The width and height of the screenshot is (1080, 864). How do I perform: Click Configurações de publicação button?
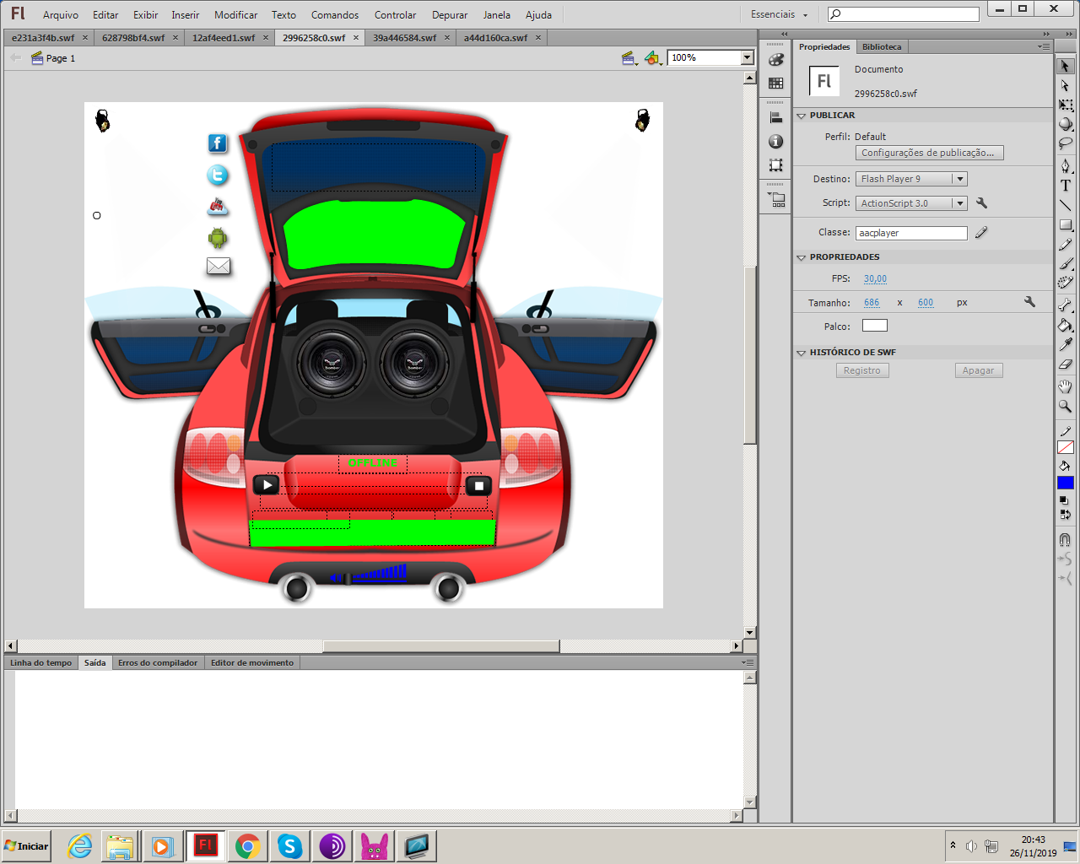click(929, 153)
